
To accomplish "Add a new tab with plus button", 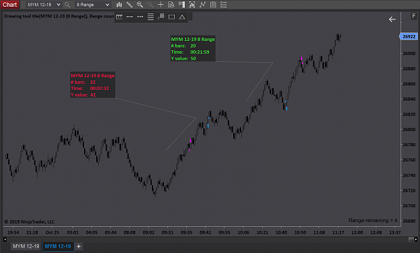I will (79, 246).
